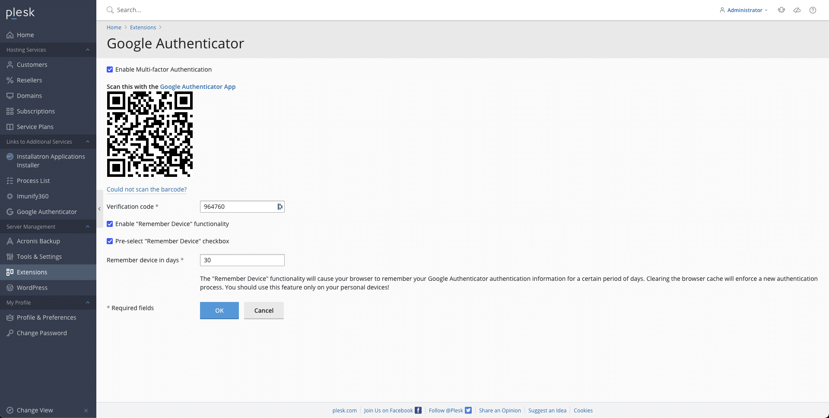Image resolution: width=829 pixels, height=418 pixels.
Task: Collapse Links to Additional Services section
Action: (x=88, y=142)
